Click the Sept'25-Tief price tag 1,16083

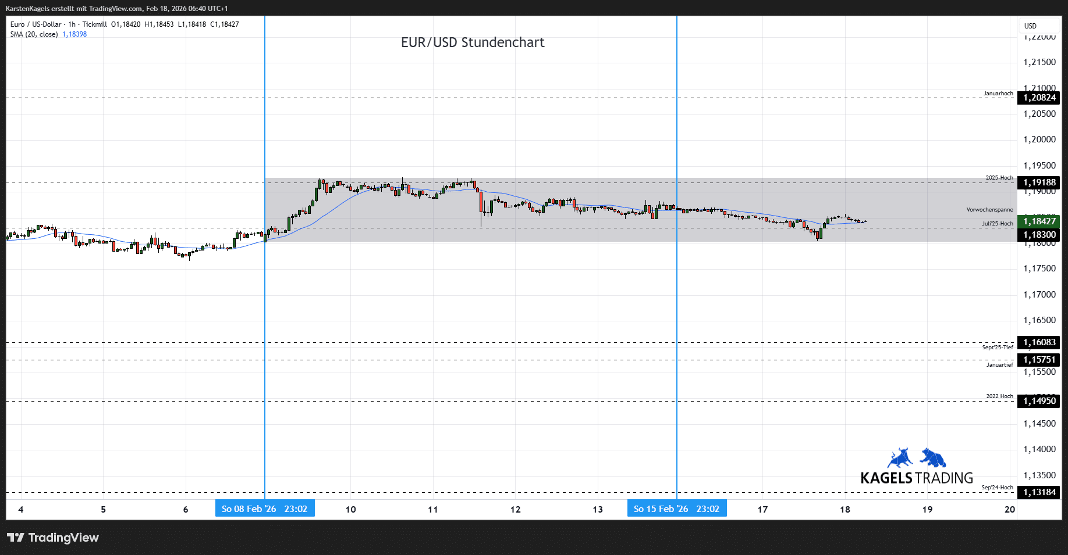[1039, 342]
